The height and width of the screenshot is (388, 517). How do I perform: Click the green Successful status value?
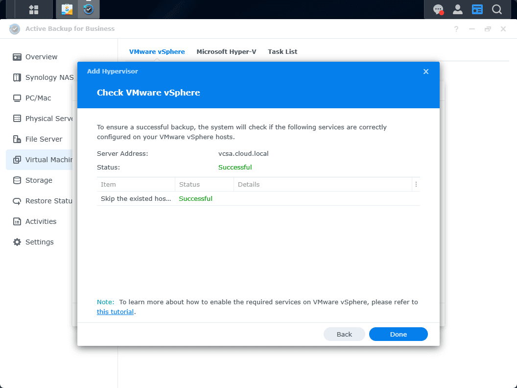tap(235, 167)
